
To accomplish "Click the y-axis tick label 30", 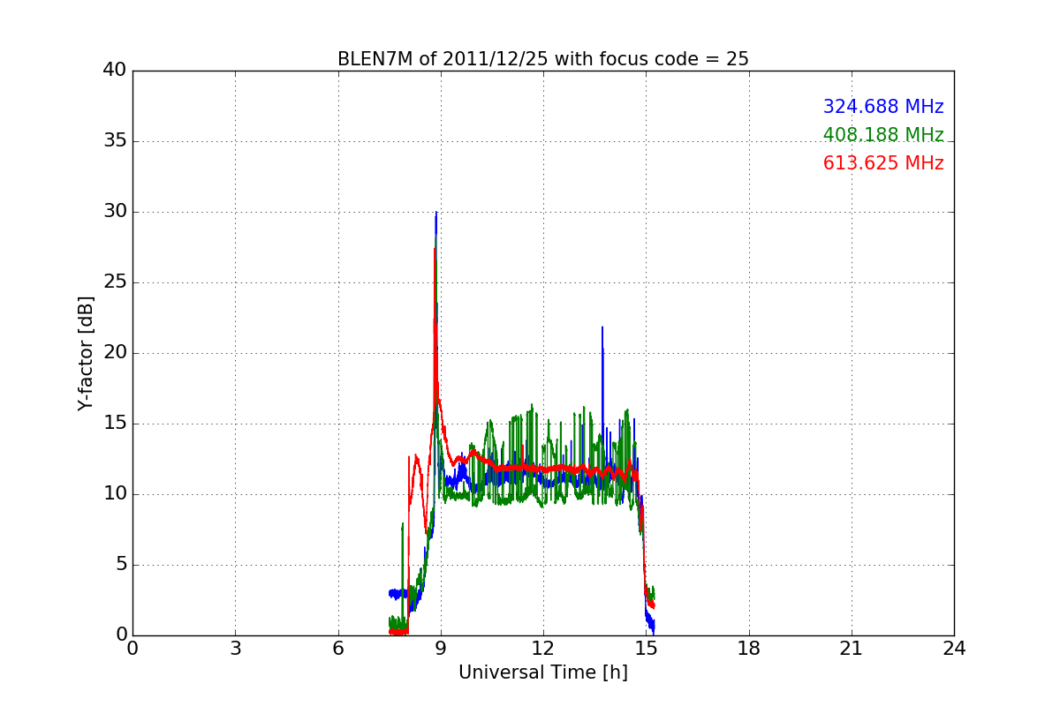I will pyautogui.click(x=115, y=212).
